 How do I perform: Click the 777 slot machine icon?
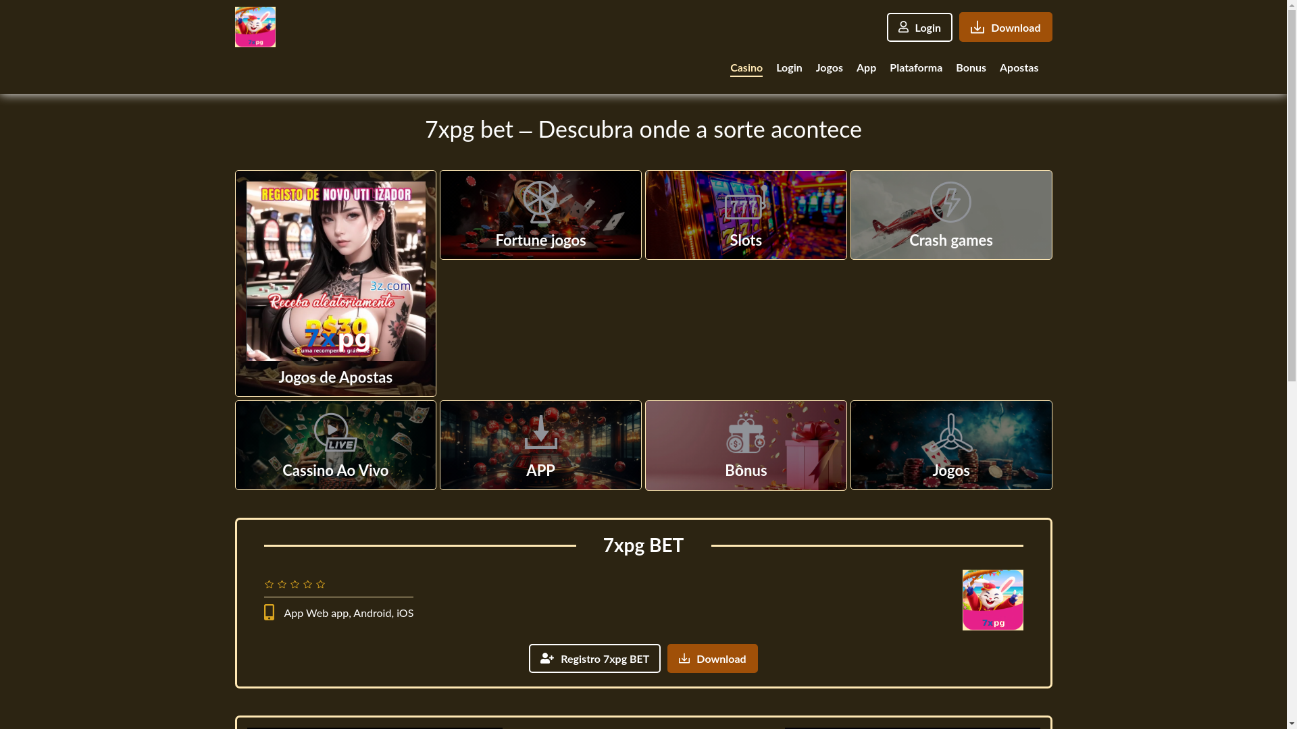point(746,202)
